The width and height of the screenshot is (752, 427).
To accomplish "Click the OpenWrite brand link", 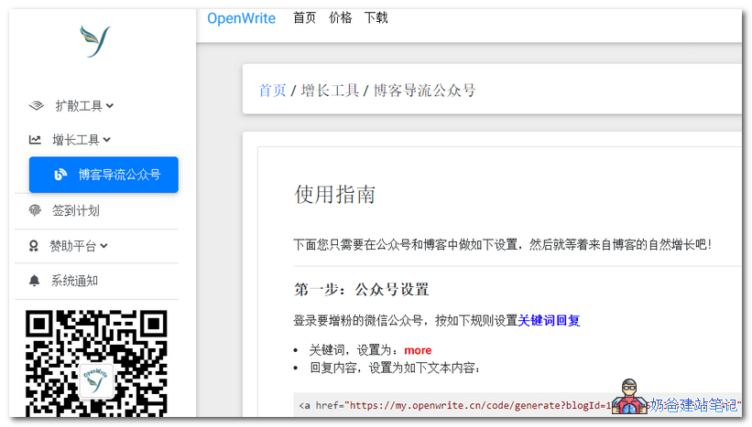I will point(241,18).
